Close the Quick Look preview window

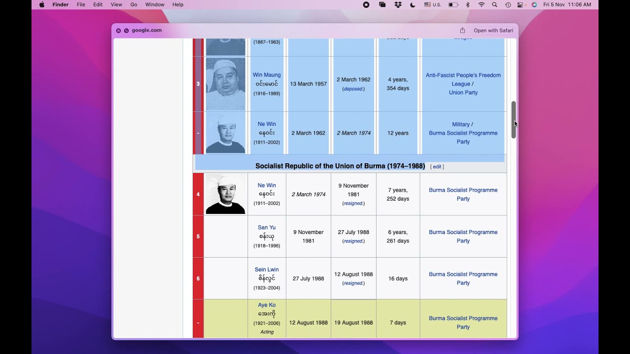[118, 30]
